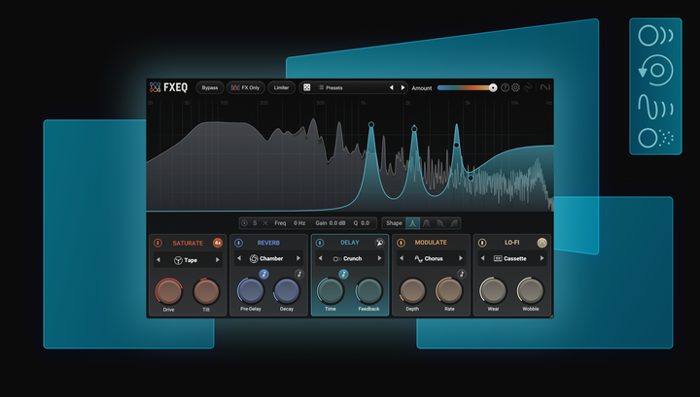Go to the next preset arrow
This screenshot has width=700, height=397.
tap(402, 87)
